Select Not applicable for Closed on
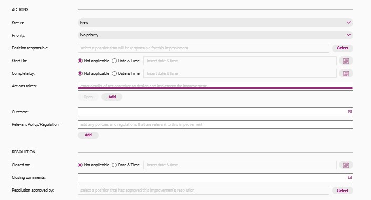The height and width of the screenshot is (200, 371). pyautogui.click(x=80, y=165)
